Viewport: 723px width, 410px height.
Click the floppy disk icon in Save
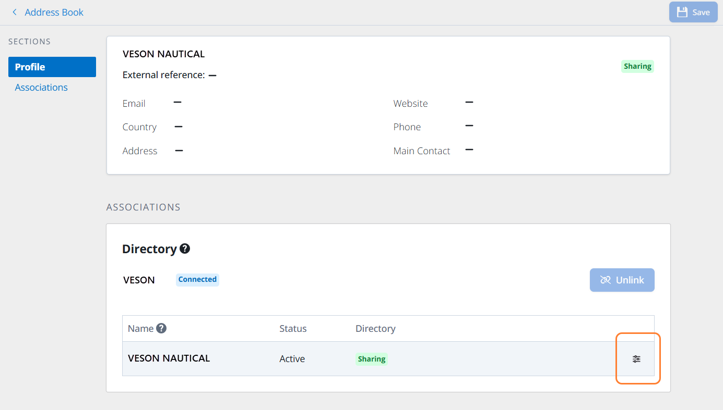[x=682, y=12]
